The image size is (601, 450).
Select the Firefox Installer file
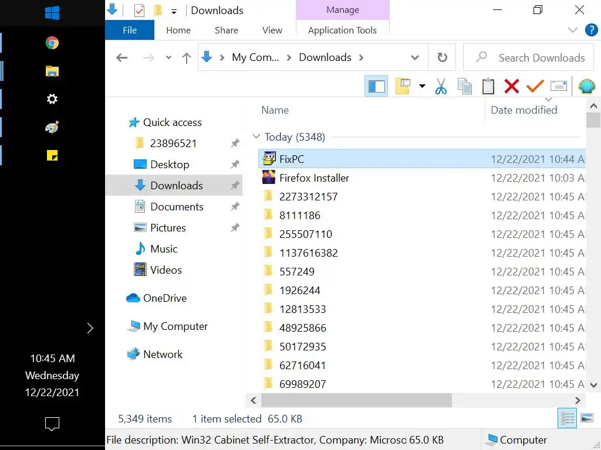coord(421,178)
